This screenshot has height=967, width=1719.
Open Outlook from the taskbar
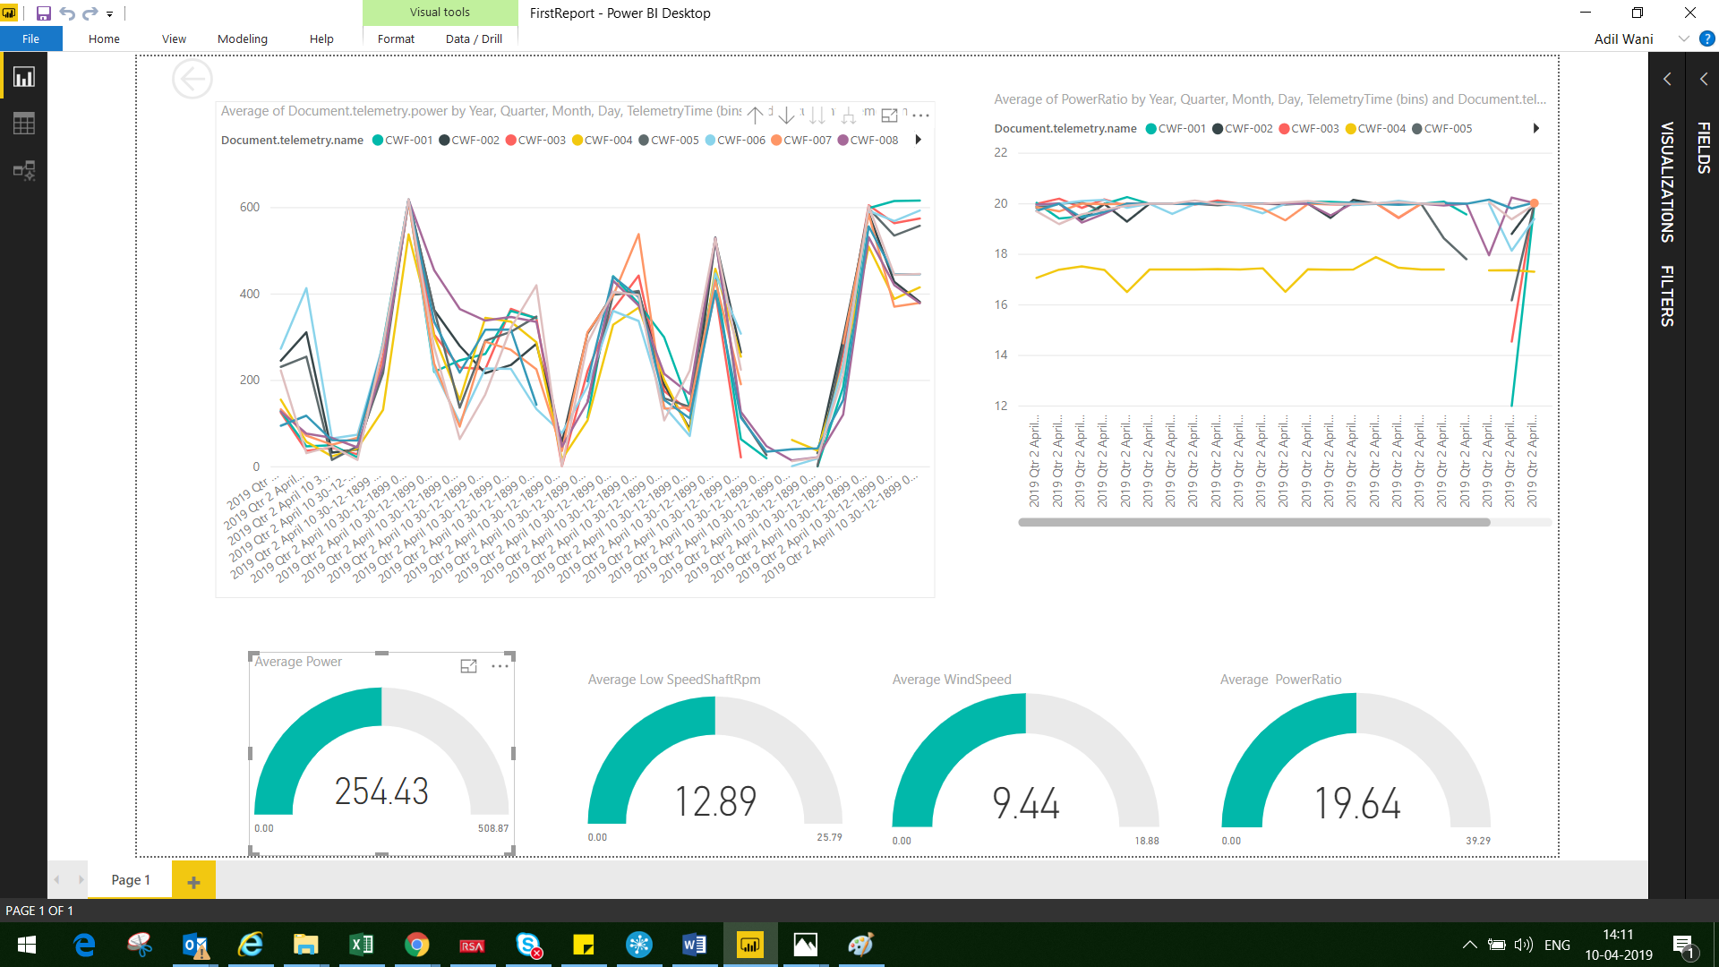[195, 945]
